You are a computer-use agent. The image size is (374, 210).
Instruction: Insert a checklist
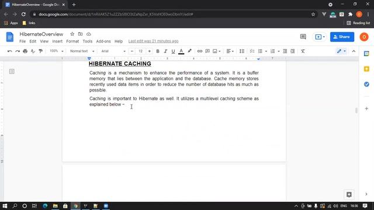tap(252, 51)
